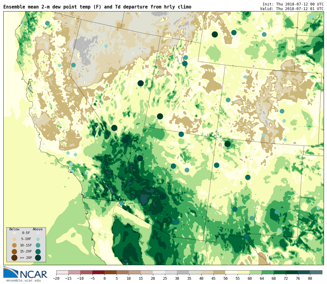Click the '-5' colorbar tick label
327x284 pixels.
92,278
